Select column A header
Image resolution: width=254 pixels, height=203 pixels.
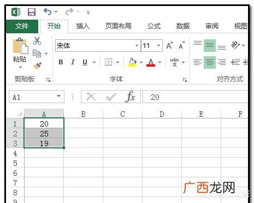(44, 114)
